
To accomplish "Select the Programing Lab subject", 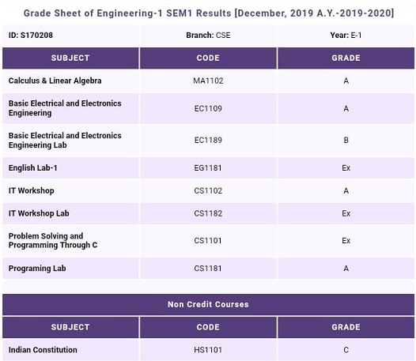I will [37, 269].
